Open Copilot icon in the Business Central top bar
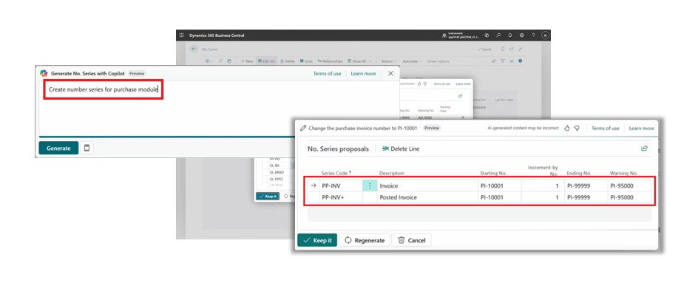695x300 pixels. tap(487, 35)
